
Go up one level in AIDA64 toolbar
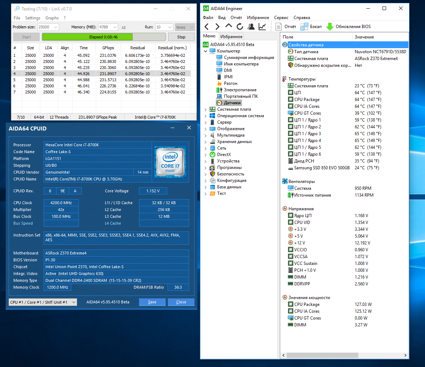pos(228,26)
